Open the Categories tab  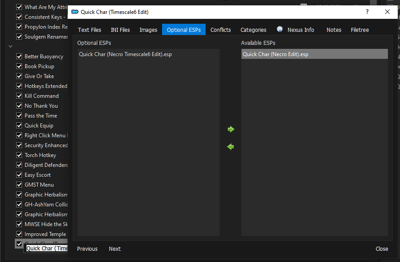(x=253, y=30)
